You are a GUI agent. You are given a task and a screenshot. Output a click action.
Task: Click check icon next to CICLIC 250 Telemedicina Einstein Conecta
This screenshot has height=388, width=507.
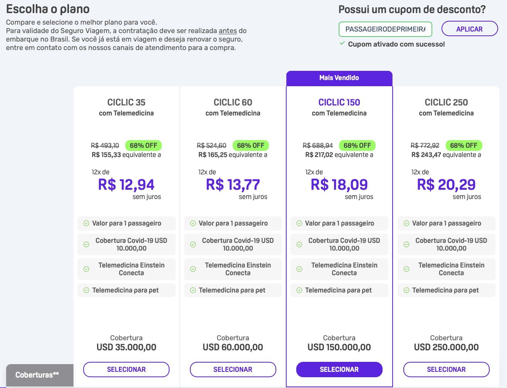pos(406,269)
